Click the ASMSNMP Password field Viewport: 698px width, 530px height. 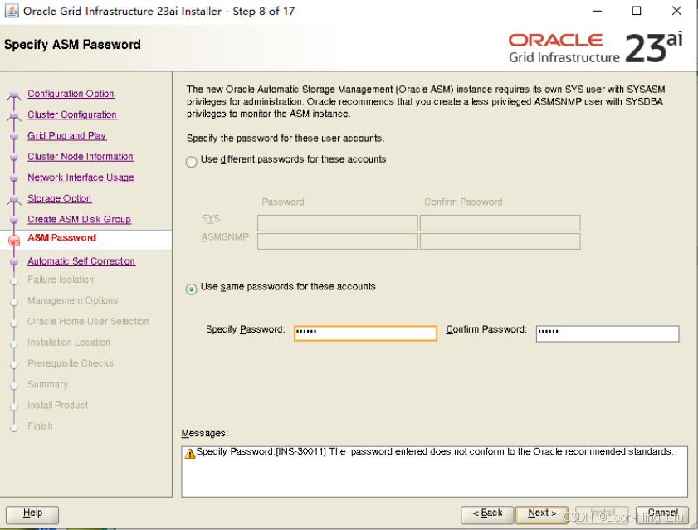point(338,241)
